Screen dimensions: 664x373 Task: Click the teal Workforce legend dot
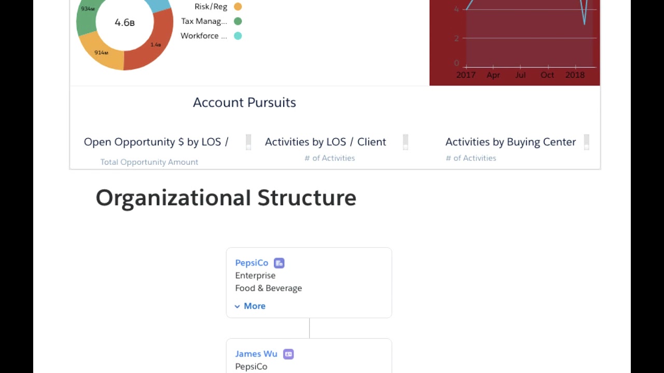238,36
